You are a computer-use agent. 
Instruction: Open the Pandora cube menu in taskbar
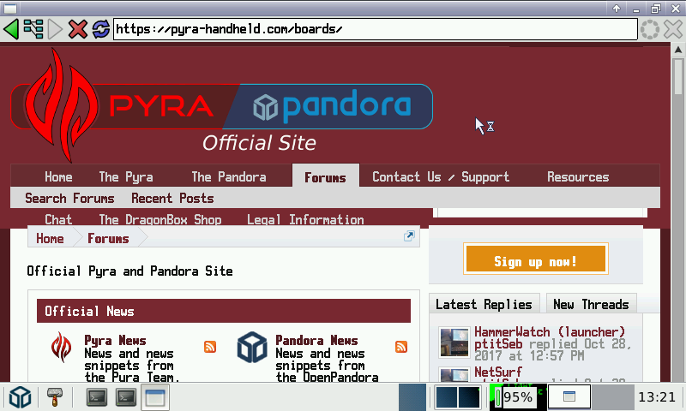point(20,397)
